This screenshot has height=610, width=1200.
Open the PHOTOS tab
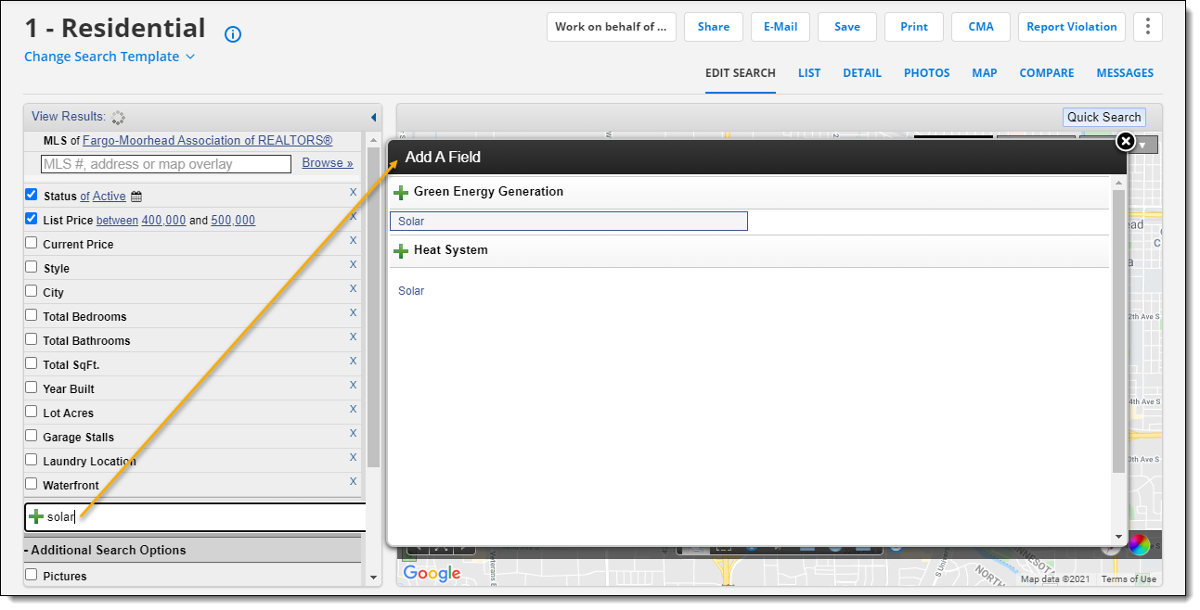tap(926, 73)
